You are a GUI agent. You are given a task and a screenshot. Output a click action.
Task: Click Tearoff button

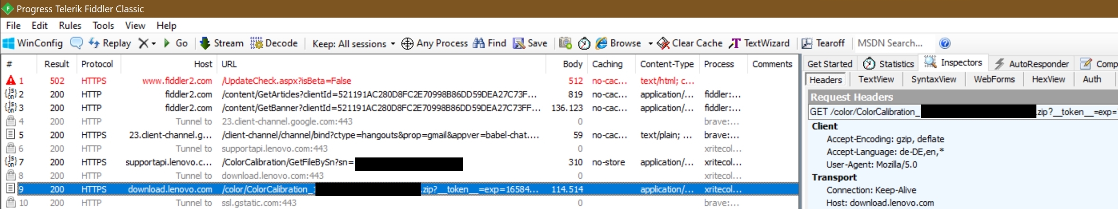tap(823, 43)
